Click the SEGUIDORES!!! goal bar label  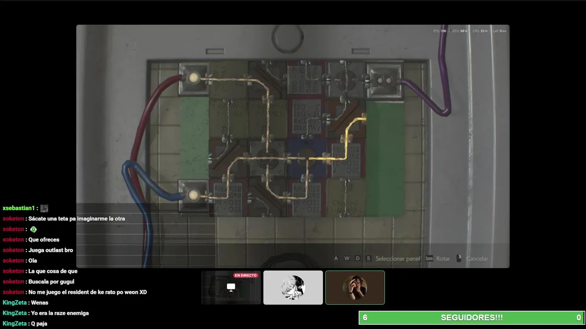pos(472,318)
